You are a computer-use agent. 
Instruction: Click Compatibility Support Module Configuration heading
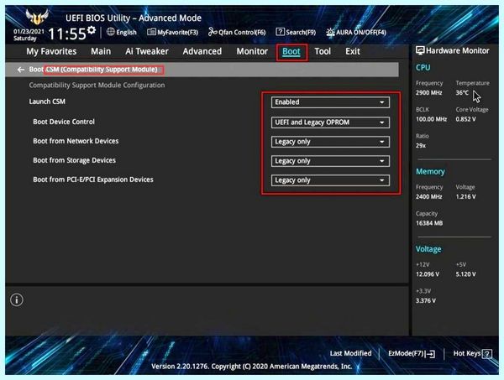pos(97,86)
